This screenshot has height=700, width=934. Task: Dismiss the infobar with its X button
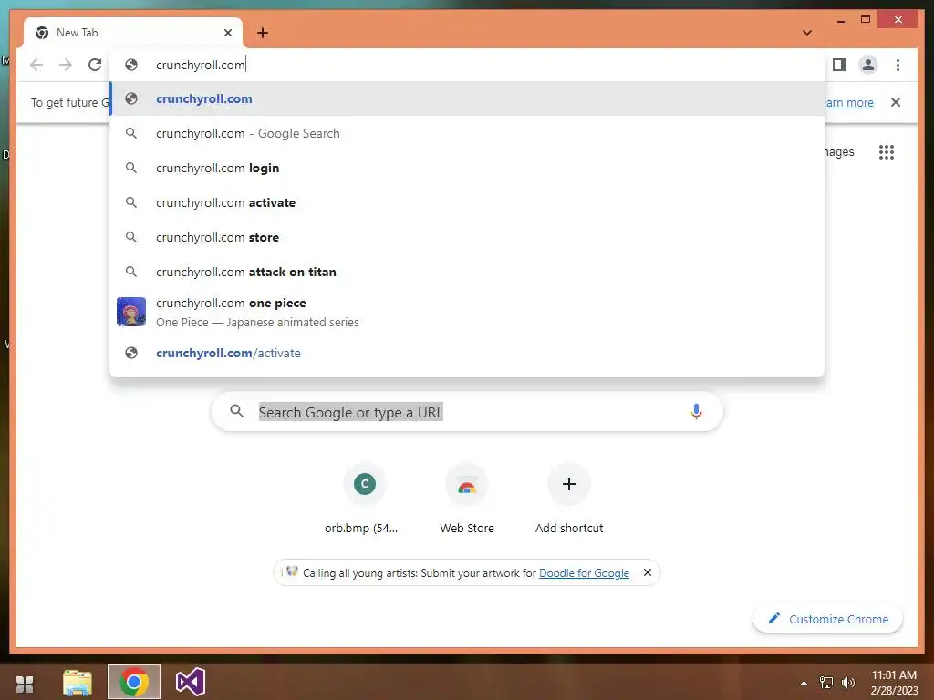coord(896,102)
